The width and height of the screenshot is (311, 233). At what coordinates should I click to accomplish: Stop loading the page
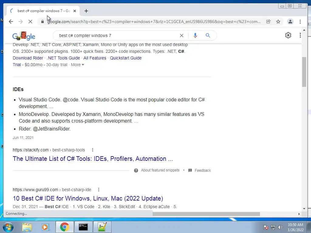tap(30, 22)
